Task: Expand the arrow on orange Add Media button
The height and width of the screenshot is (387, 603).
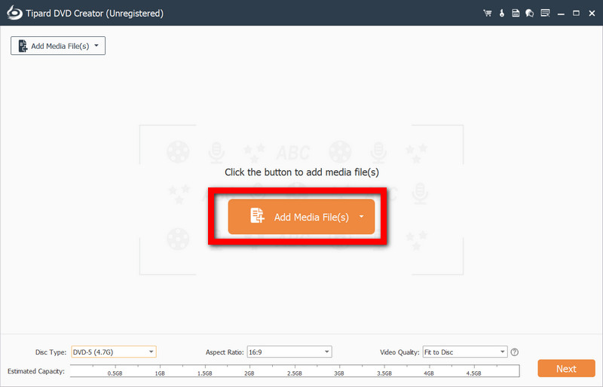Action: [x=362, y=216]
